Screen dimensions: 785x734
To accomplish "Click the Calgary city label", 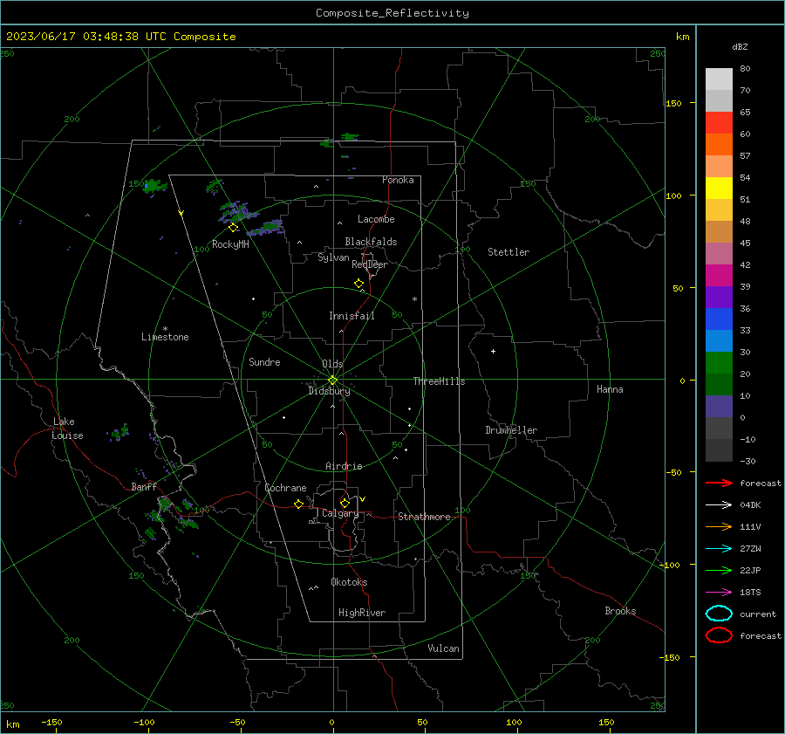I will (x=340, y=513).
